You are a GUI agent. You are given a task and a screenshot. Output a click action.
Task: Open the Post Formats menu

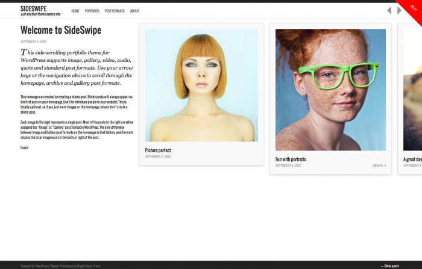[x=115, y=11]
